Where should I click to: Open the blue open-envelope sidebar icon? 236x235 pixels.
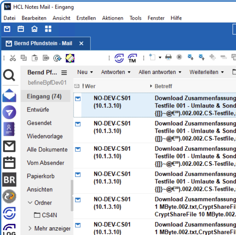click(x=9, y=95)
